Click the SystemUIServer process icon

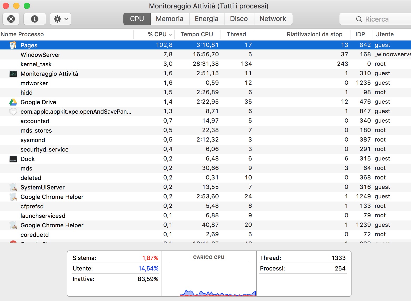(x=13, y=187)
